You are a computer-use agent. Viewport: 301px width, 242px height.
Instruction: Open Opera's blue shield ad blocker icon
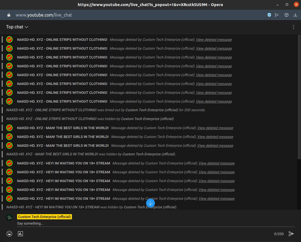click(269, 15)
